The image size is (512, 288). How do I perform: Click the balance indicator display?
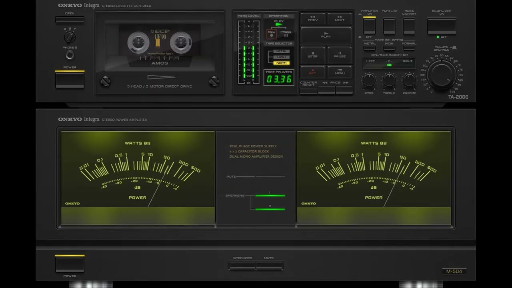[389, 63]
